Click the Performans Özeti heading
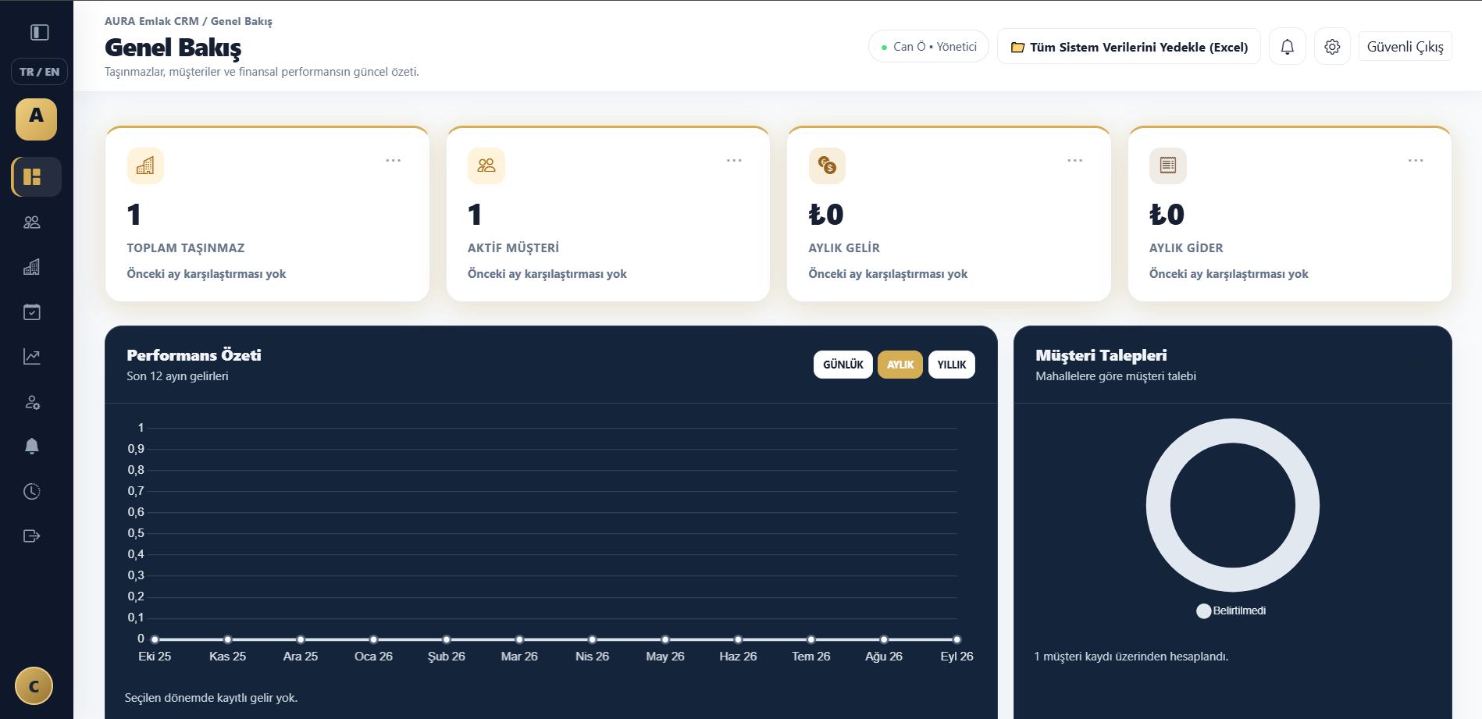This screenshot has height=719, width=1482. (x=194, y=355)
